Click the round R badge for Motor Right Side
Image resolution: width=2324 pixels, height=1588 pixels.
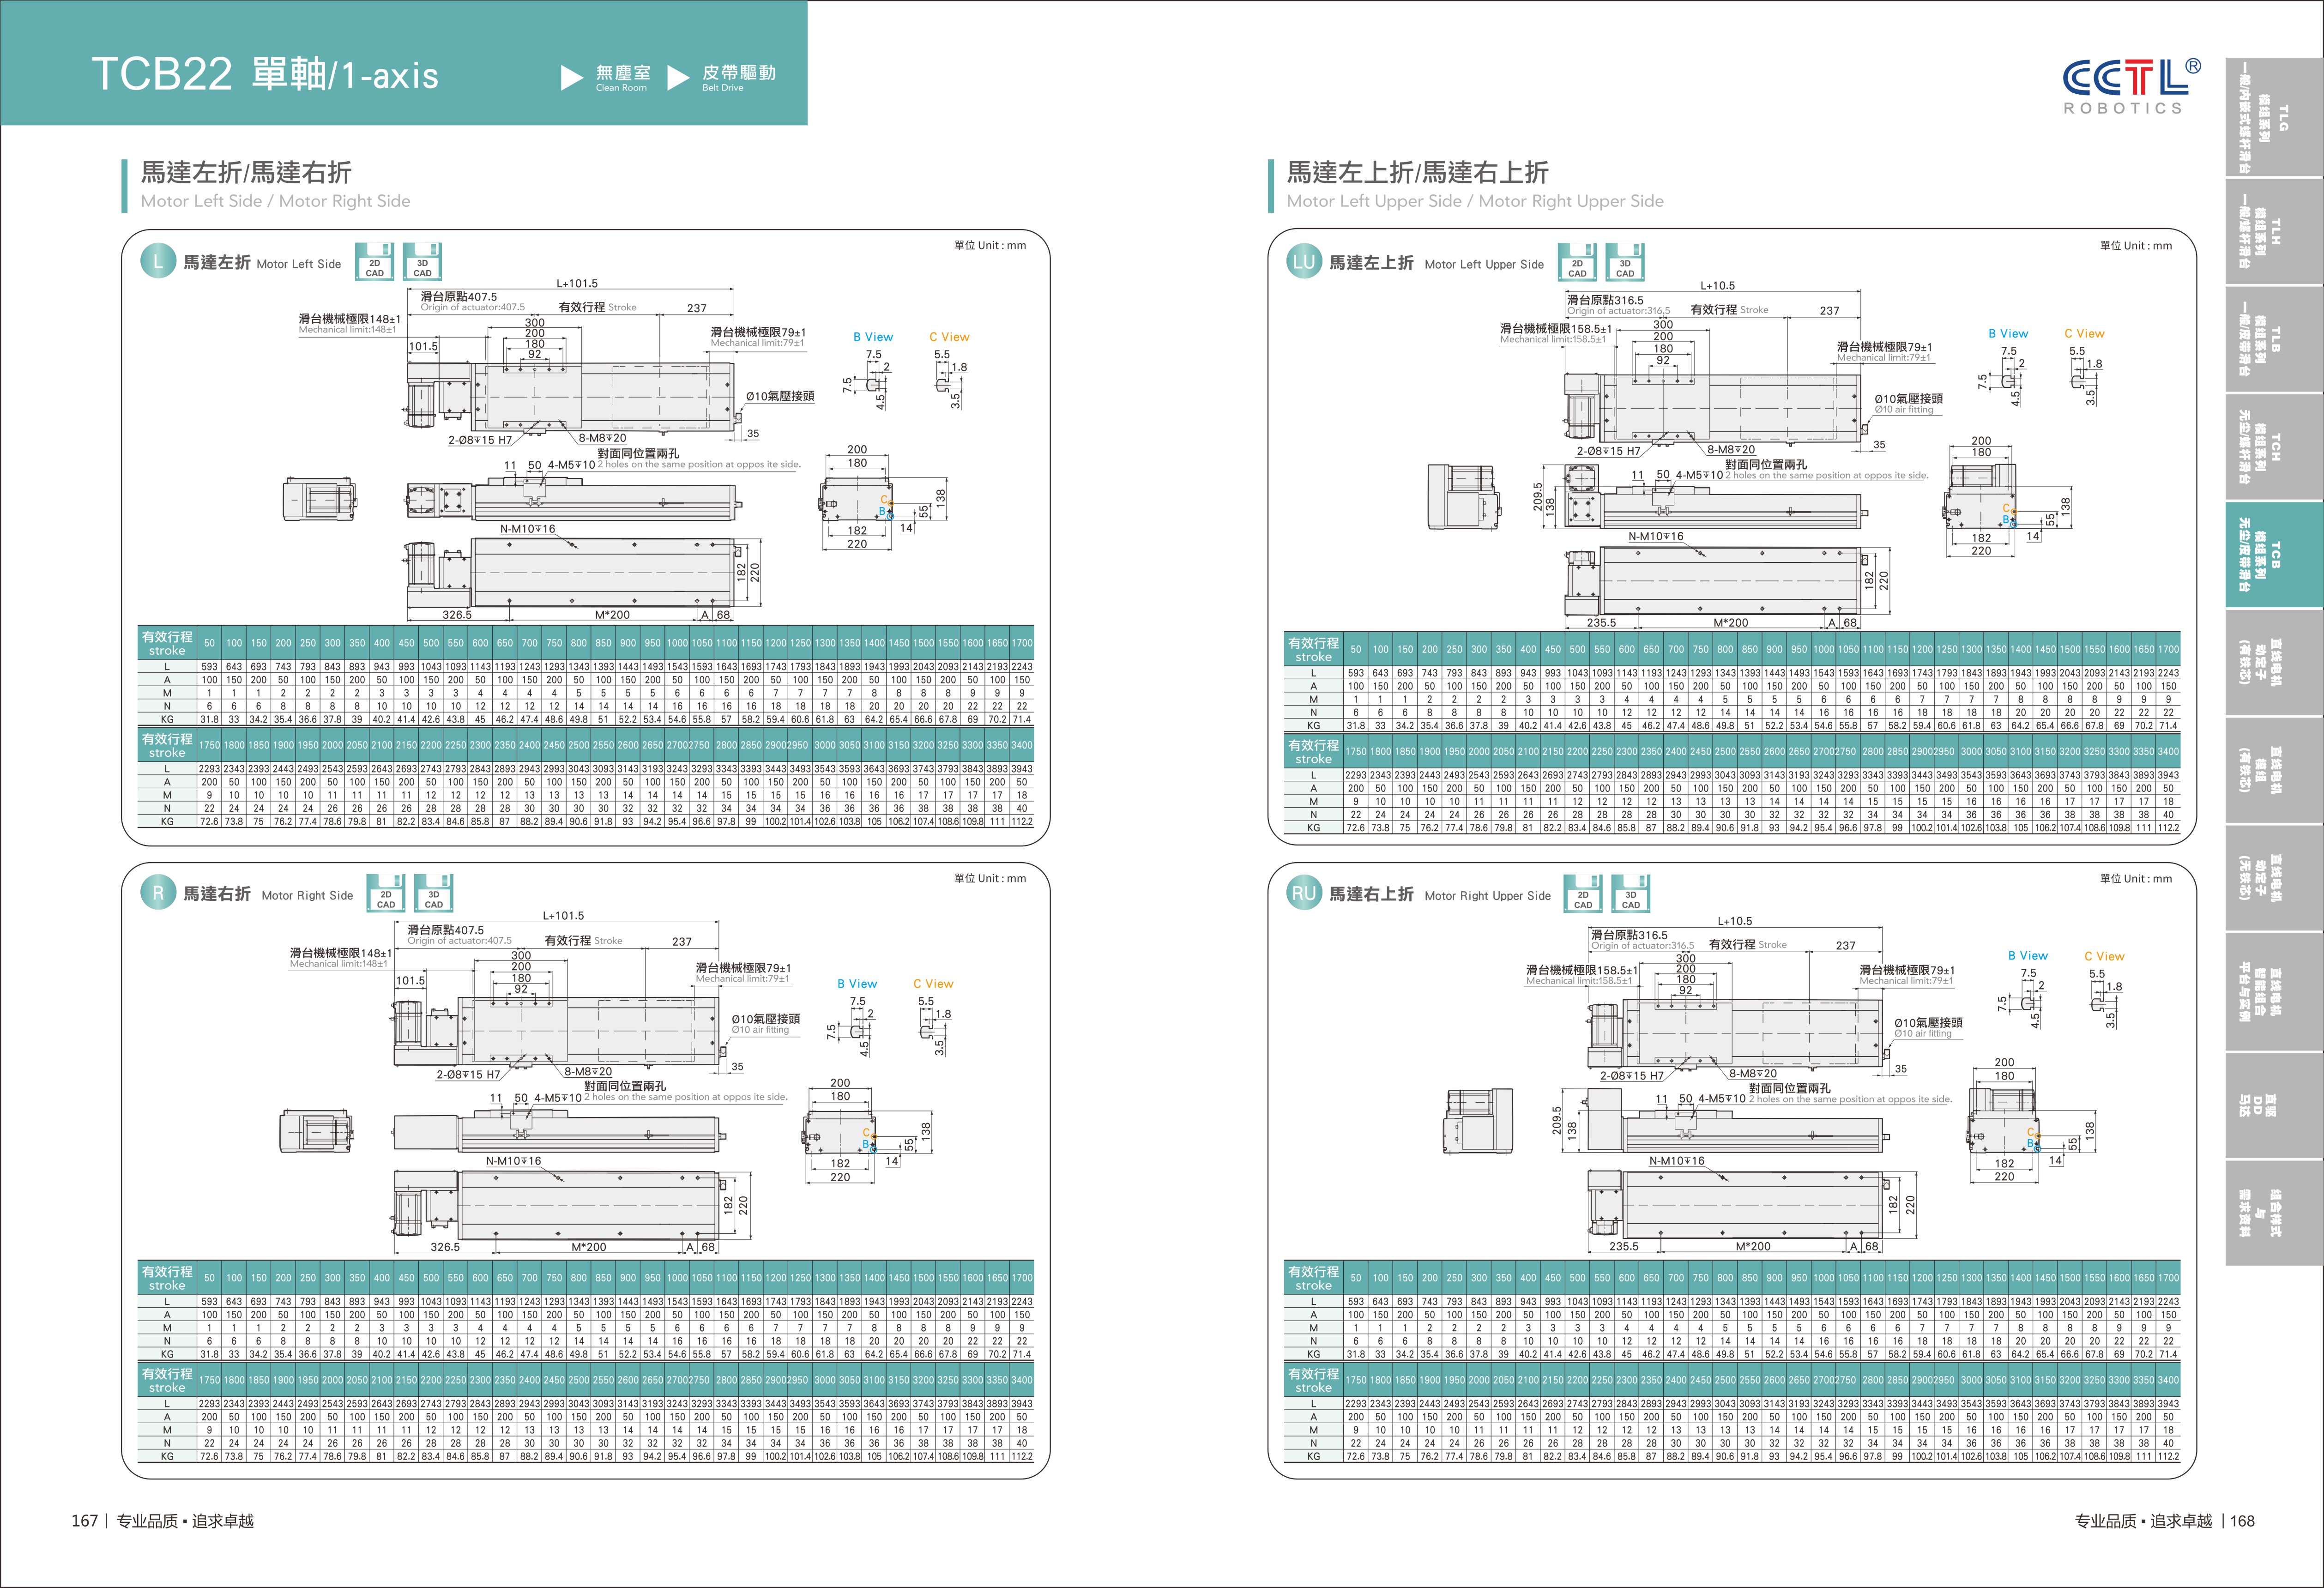pos(158,893)
